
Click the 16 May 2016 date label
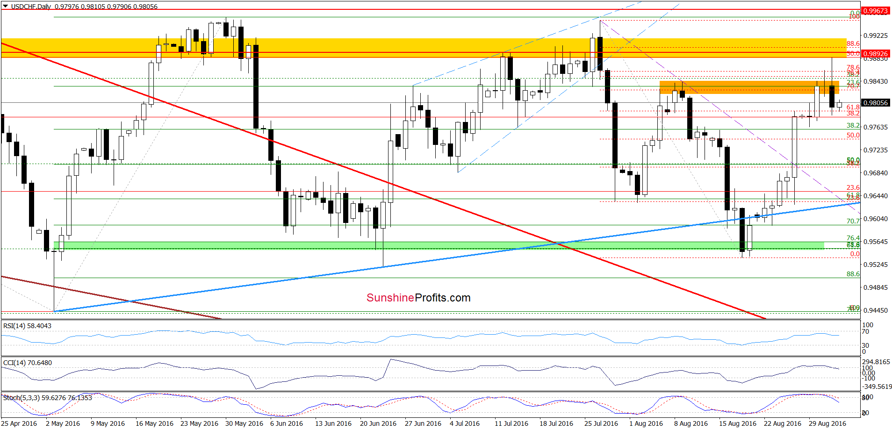click(154, 423)
